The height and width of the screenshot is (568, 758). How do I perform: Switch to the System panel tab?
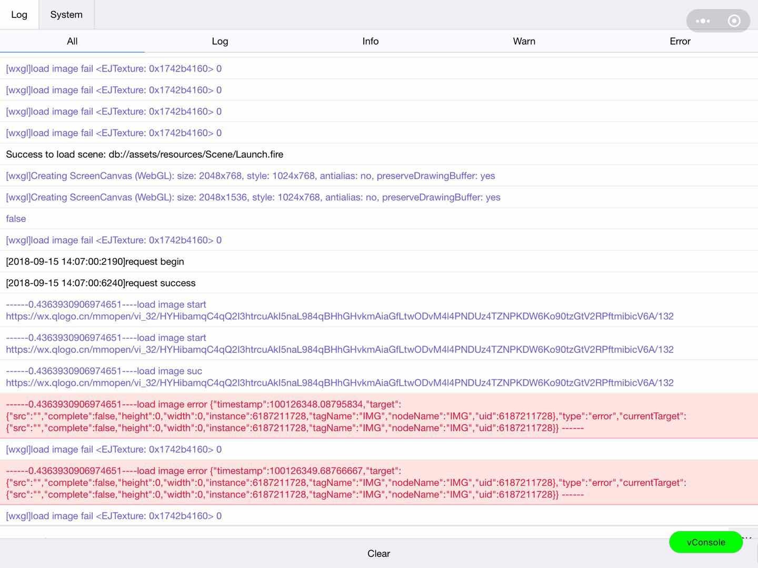click(66, 15)
